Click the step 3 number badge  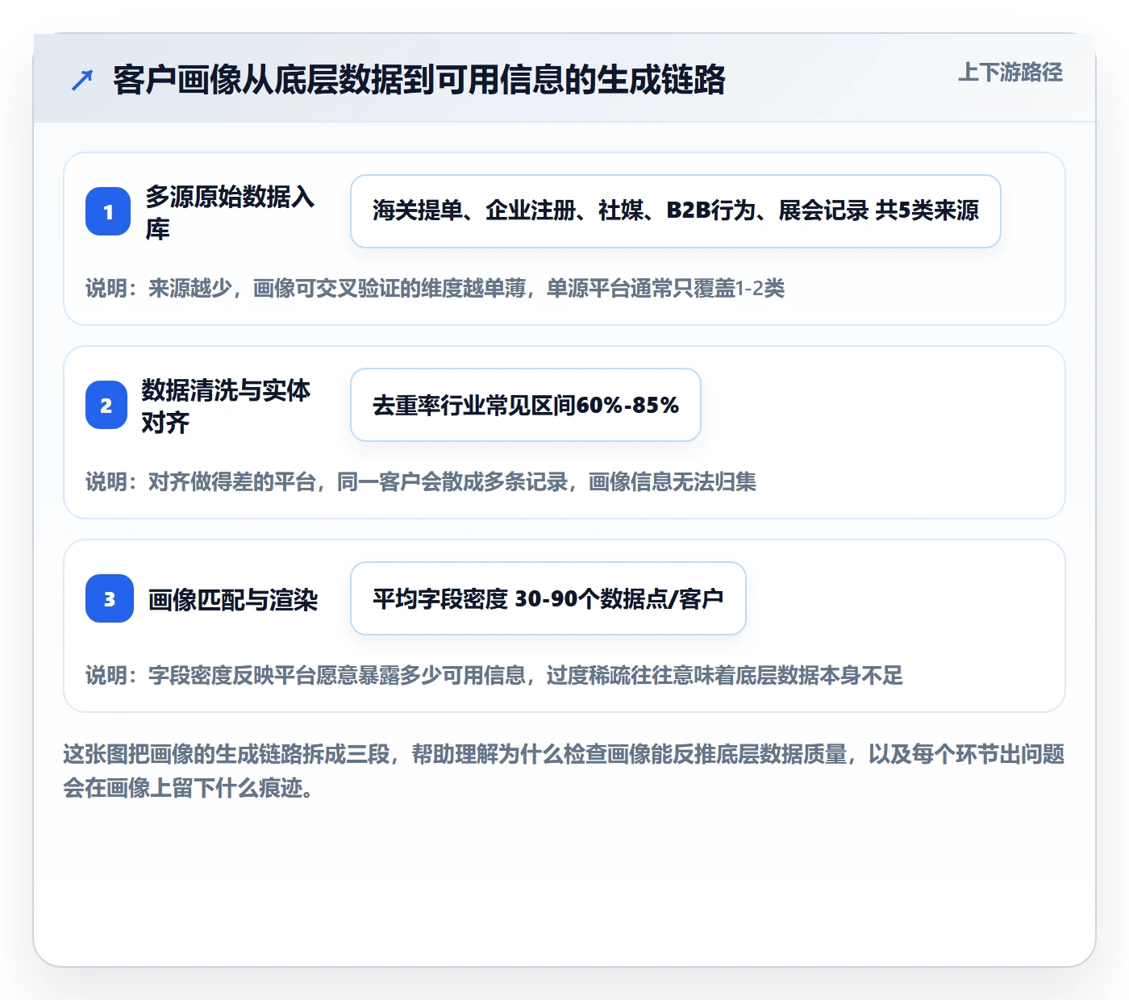(110, 598)
